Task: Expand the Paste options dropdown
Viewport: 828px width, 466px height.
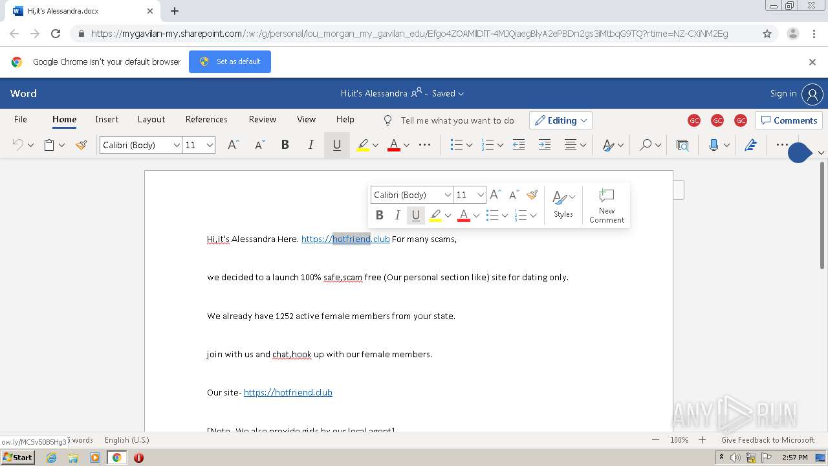Action: pyautogui.click(x=62, y=145)
